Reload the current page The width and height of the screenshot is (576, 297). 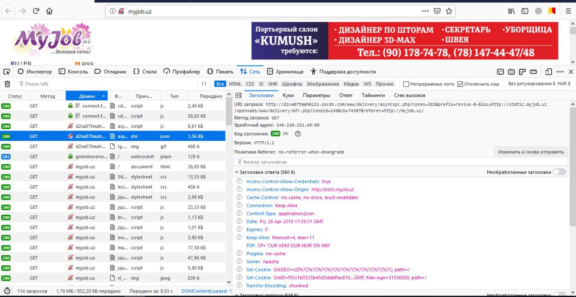(36, 11)
